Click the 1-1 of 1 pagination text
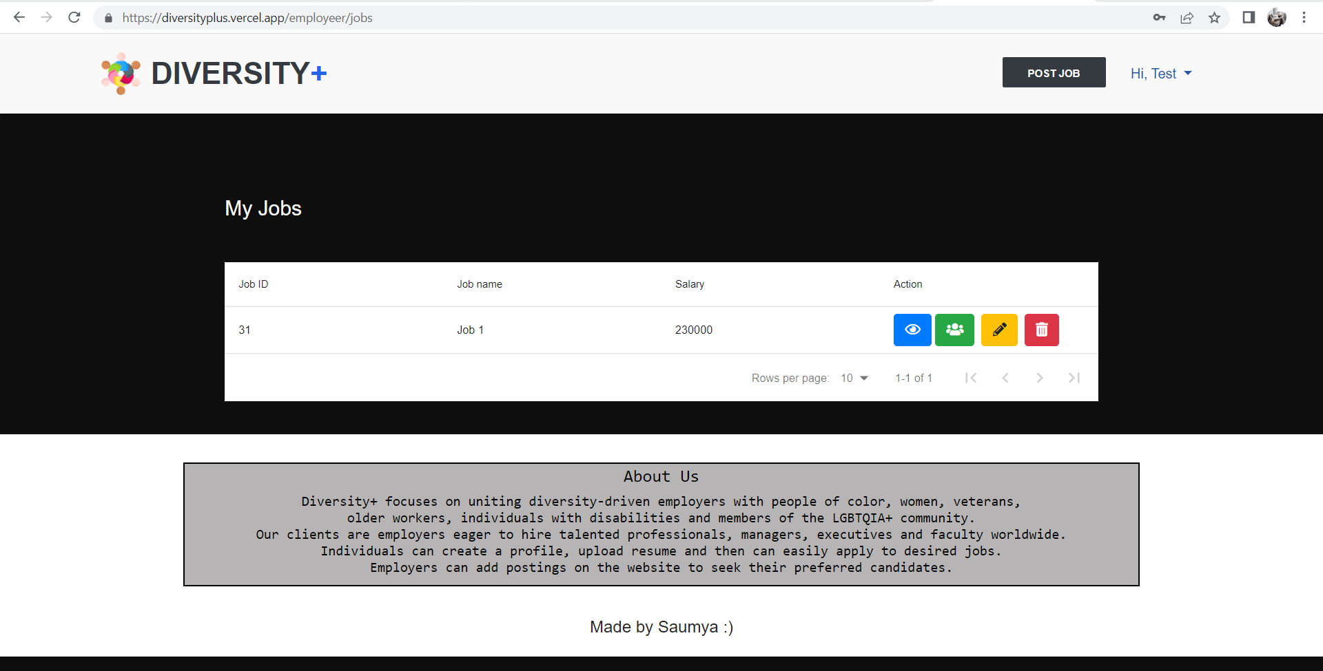1323x671 pixels. point(914,378)
